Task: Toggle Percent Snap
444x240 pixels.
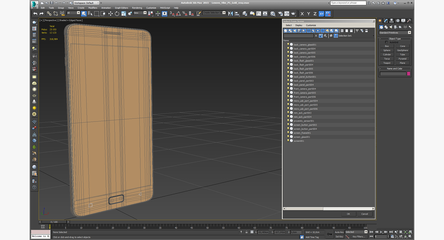Action: tap(185, 13)
